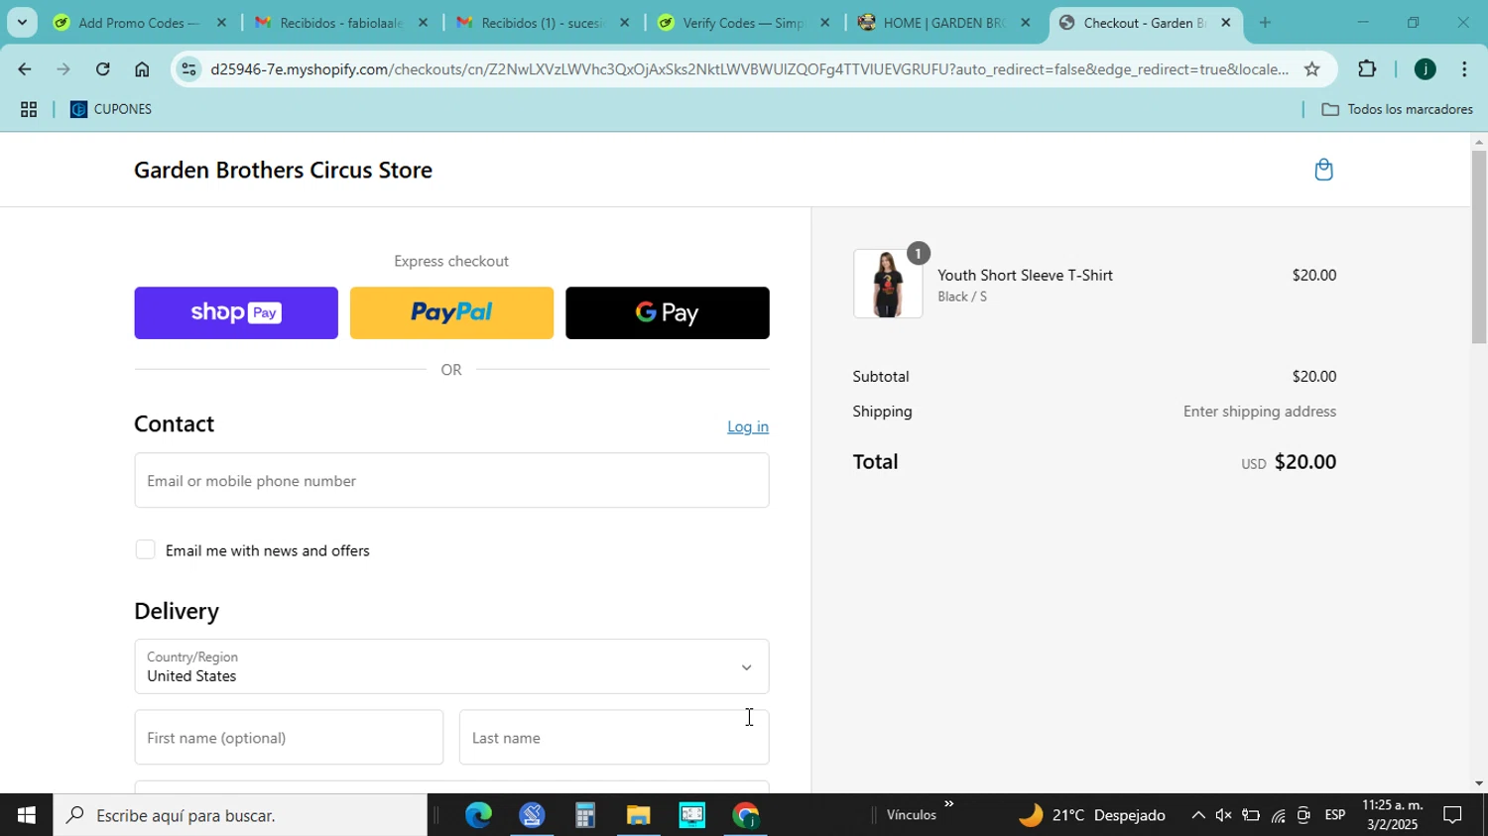Pay with PayPal express checkout

click(x=451, y=312)
